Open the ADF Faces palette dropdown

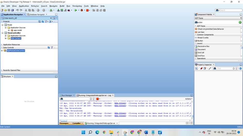pos(241,18)
